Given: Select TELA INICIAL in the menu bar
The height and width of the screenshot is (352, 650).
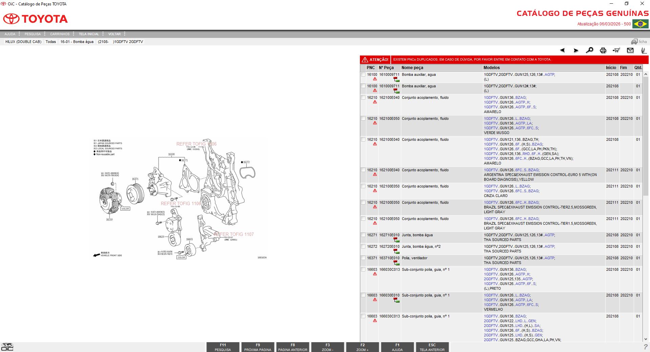Looking at the screenshot, I should pos(89,34).
